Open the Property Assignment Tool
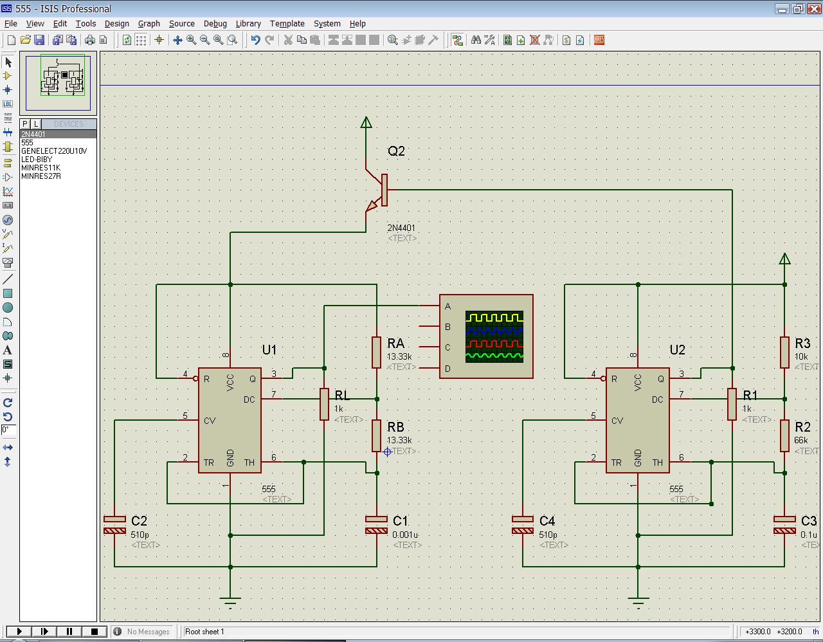823x642 pixels. point(489,40)
